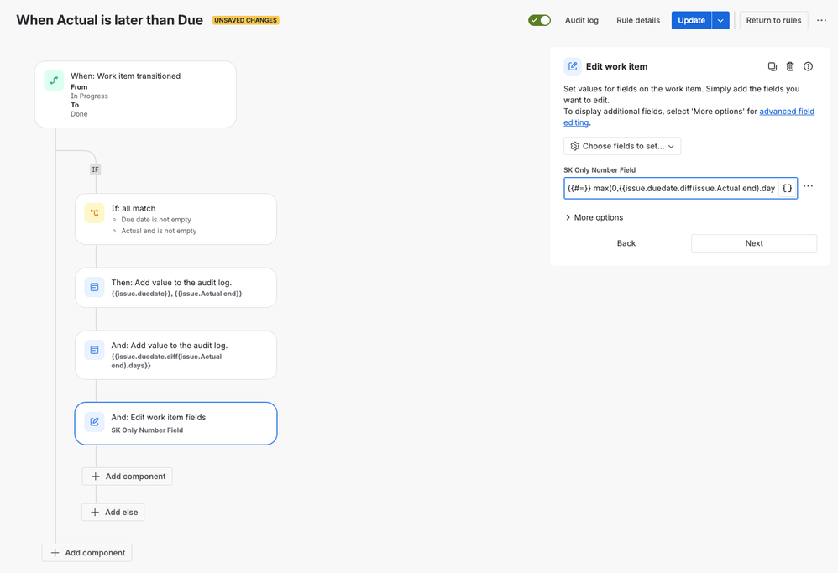Click Add else button
The image size is (838, 573).
(113, 512)
